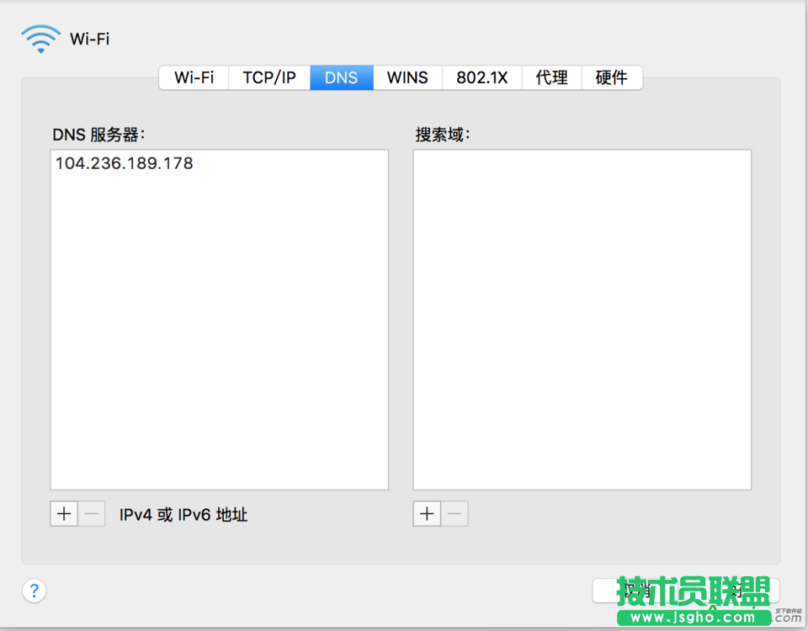Screen dimensions: 808x631
Task: Remove a DNS server with the minus button
Action: click(91, 513)
